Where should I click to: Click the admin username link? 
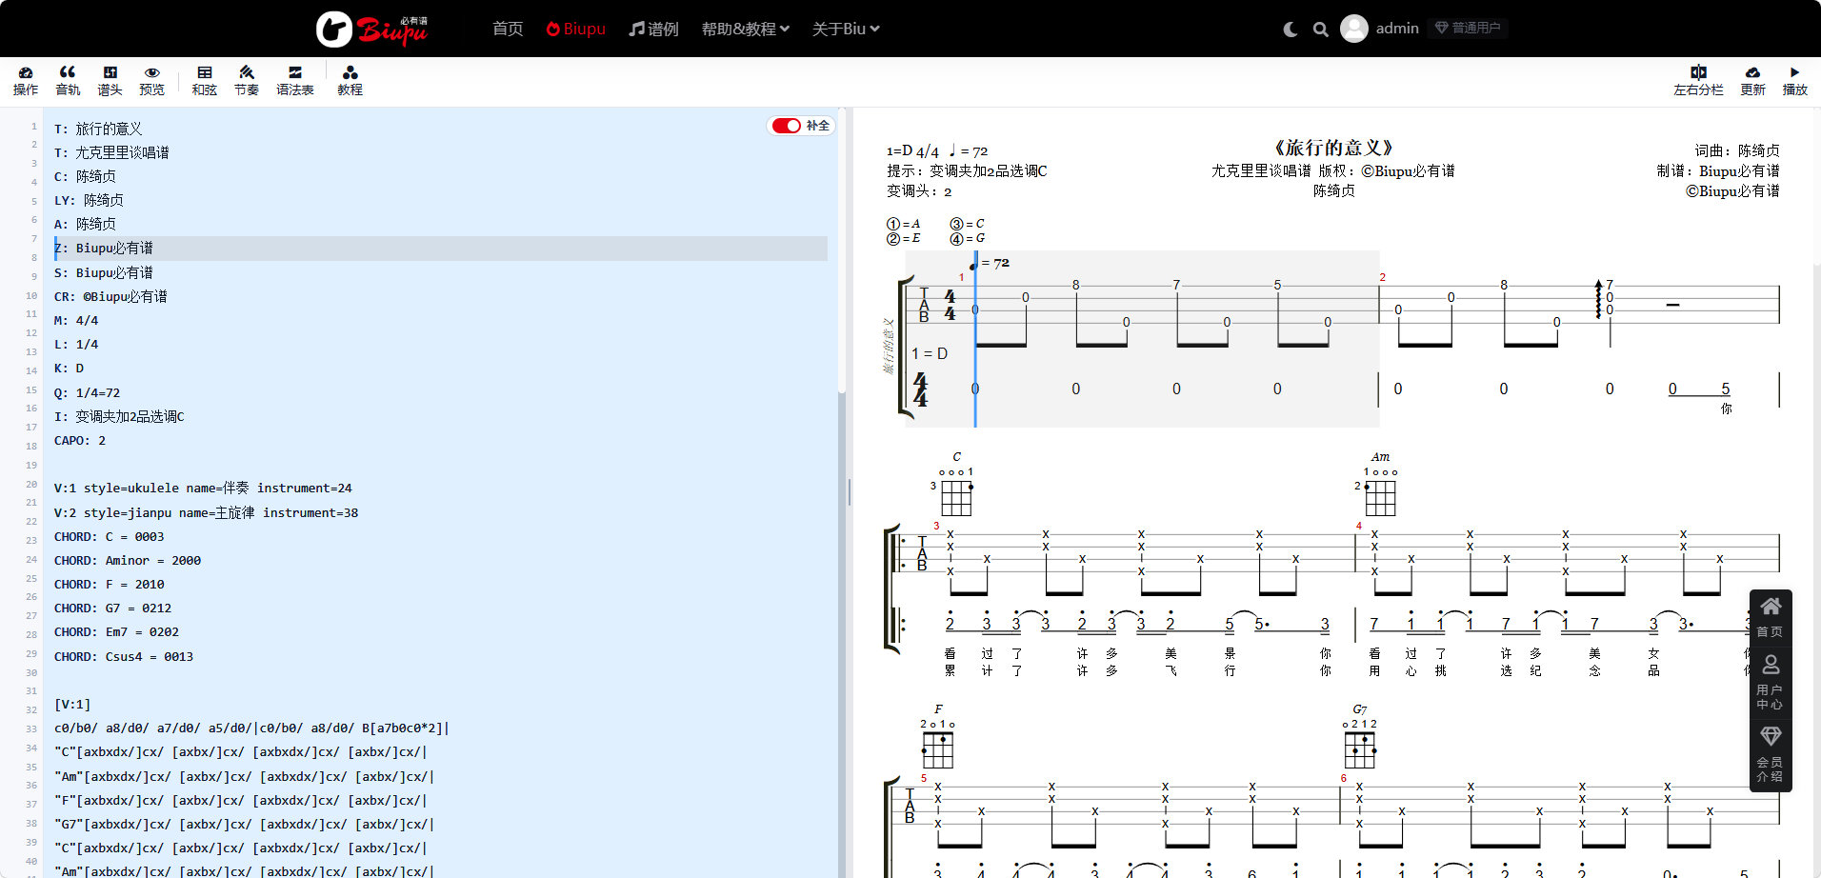coord(1397,29)
